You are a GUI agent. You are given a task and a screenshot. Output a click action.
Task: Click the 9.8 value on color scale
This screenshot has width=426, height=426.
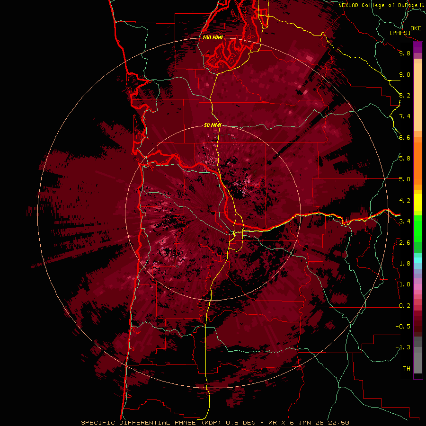click(x=405, y=53)
